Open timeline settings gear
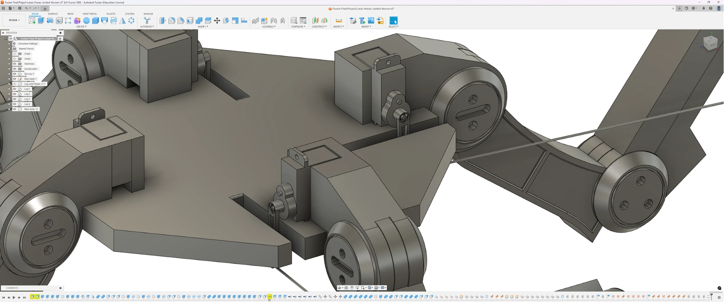This screenshot has height=302, width=724. click(719, 297)
